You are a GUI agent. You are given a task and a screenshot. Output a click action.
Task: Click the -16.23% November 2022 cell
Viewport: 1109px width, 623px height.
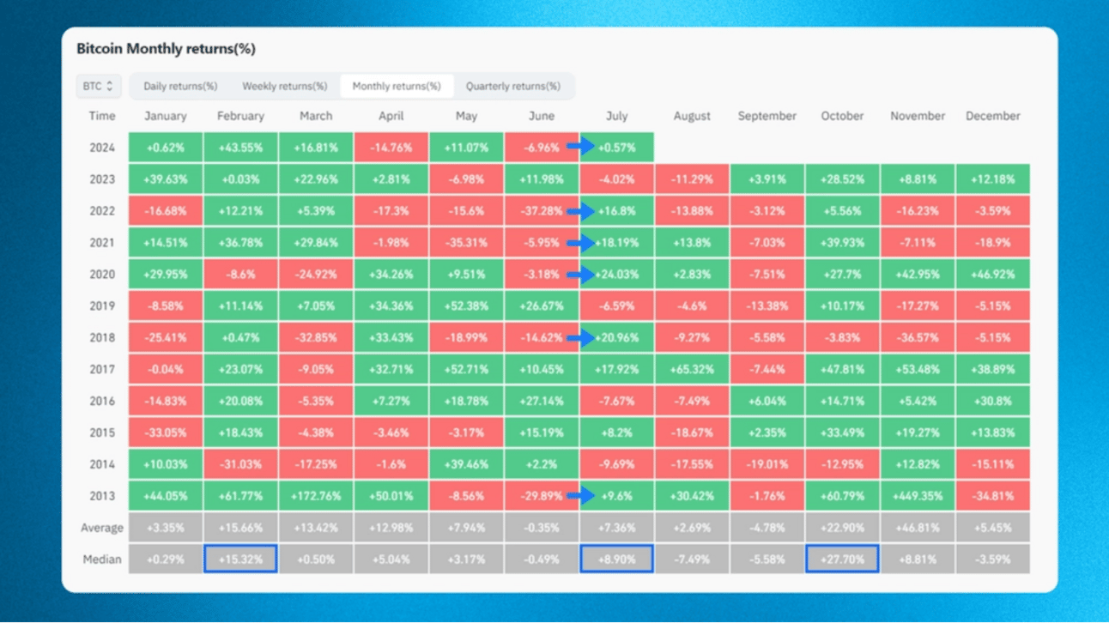(x=918, y=211)
